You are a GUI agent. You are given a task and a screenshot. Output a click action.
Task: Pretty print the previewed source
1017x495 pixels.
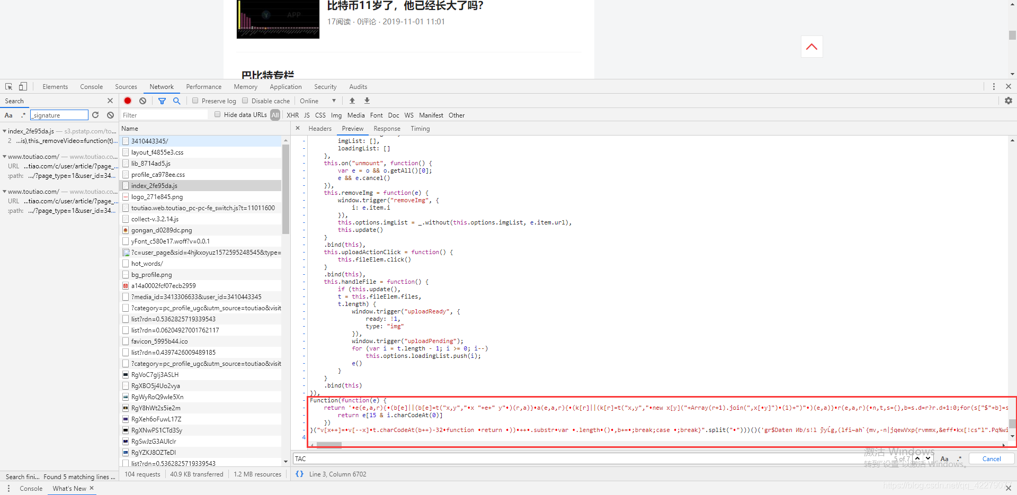pyautogui.click(x=299, y=474)
